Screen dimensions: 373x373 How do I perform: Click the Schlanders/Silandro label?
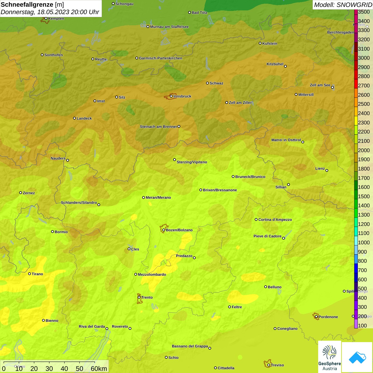pos(79,202)
